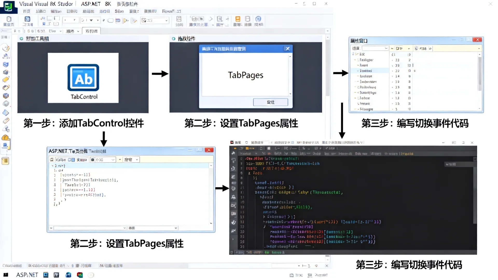This screenshot has width=498, height=280.
Task: Click the search field in bottom status bar
Action: [x=286, y=265]
